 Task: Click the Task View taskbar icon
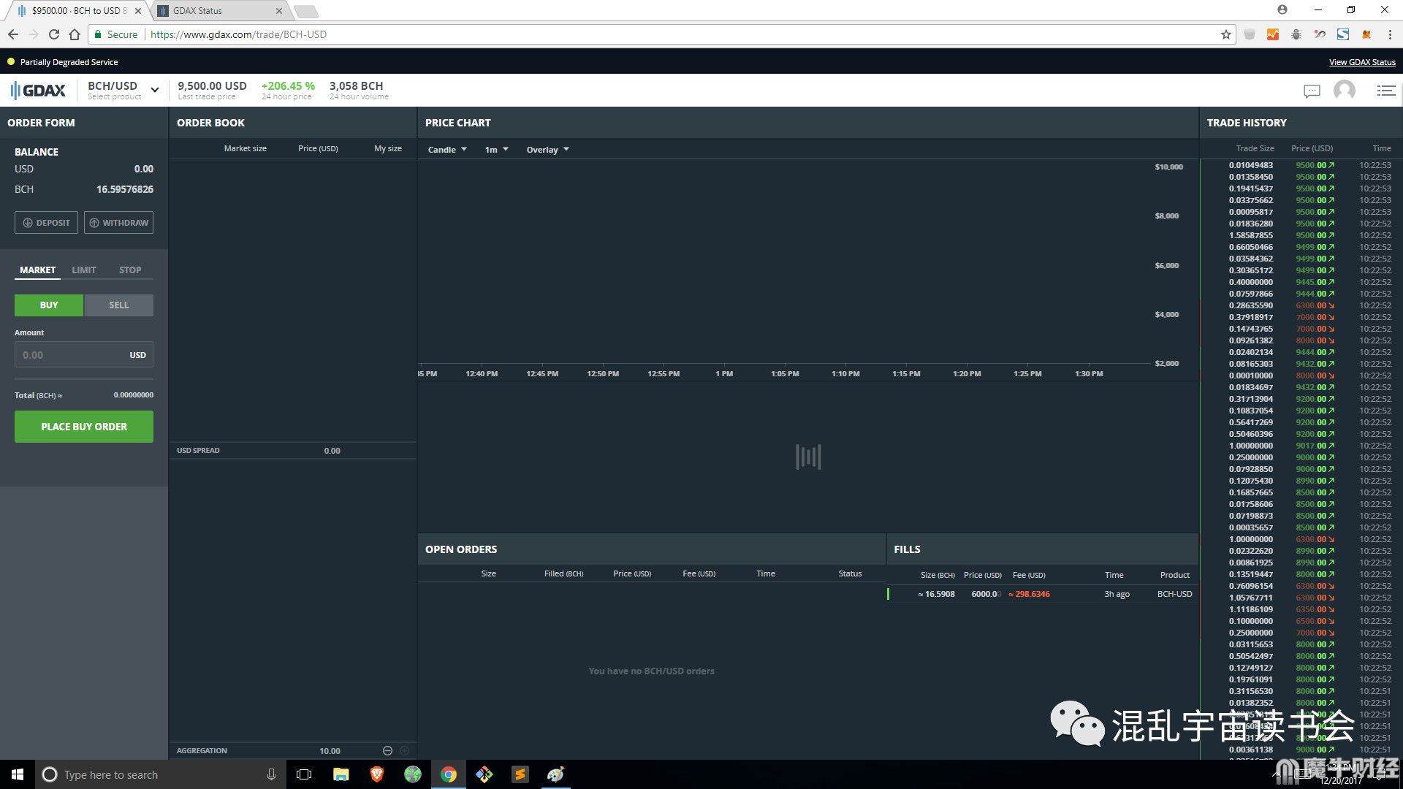tap(304, 774)
